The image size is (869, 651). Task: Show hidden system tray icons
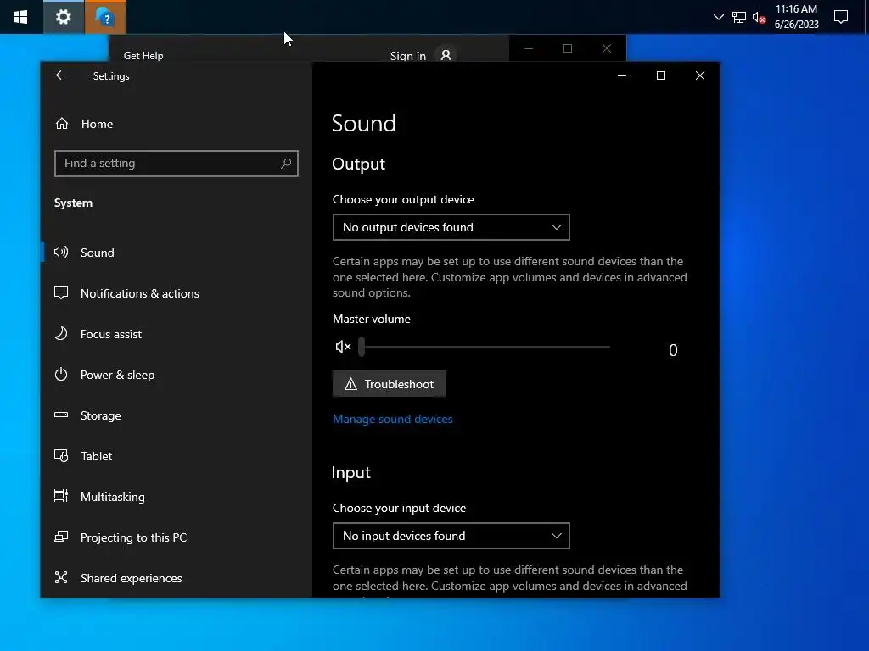click(x=718, y=17)
